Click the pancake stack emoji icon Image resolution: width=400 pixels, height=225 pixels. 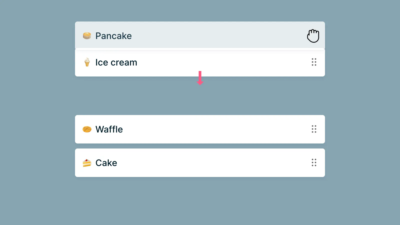[87, 36]
